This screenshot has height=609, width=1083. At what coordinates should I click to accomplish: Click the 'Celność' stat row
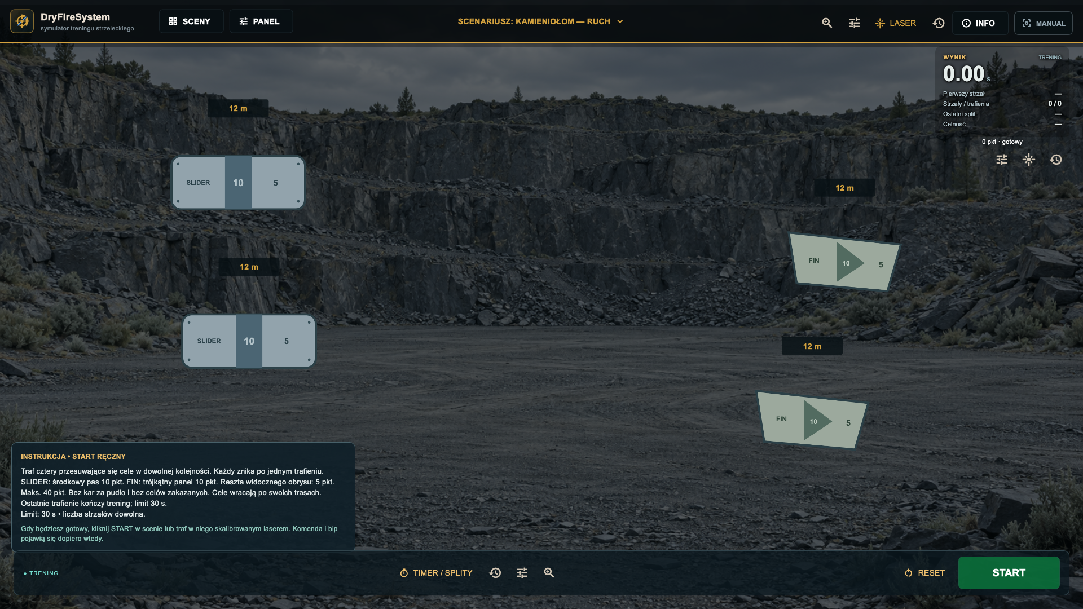pos(1002,124)
